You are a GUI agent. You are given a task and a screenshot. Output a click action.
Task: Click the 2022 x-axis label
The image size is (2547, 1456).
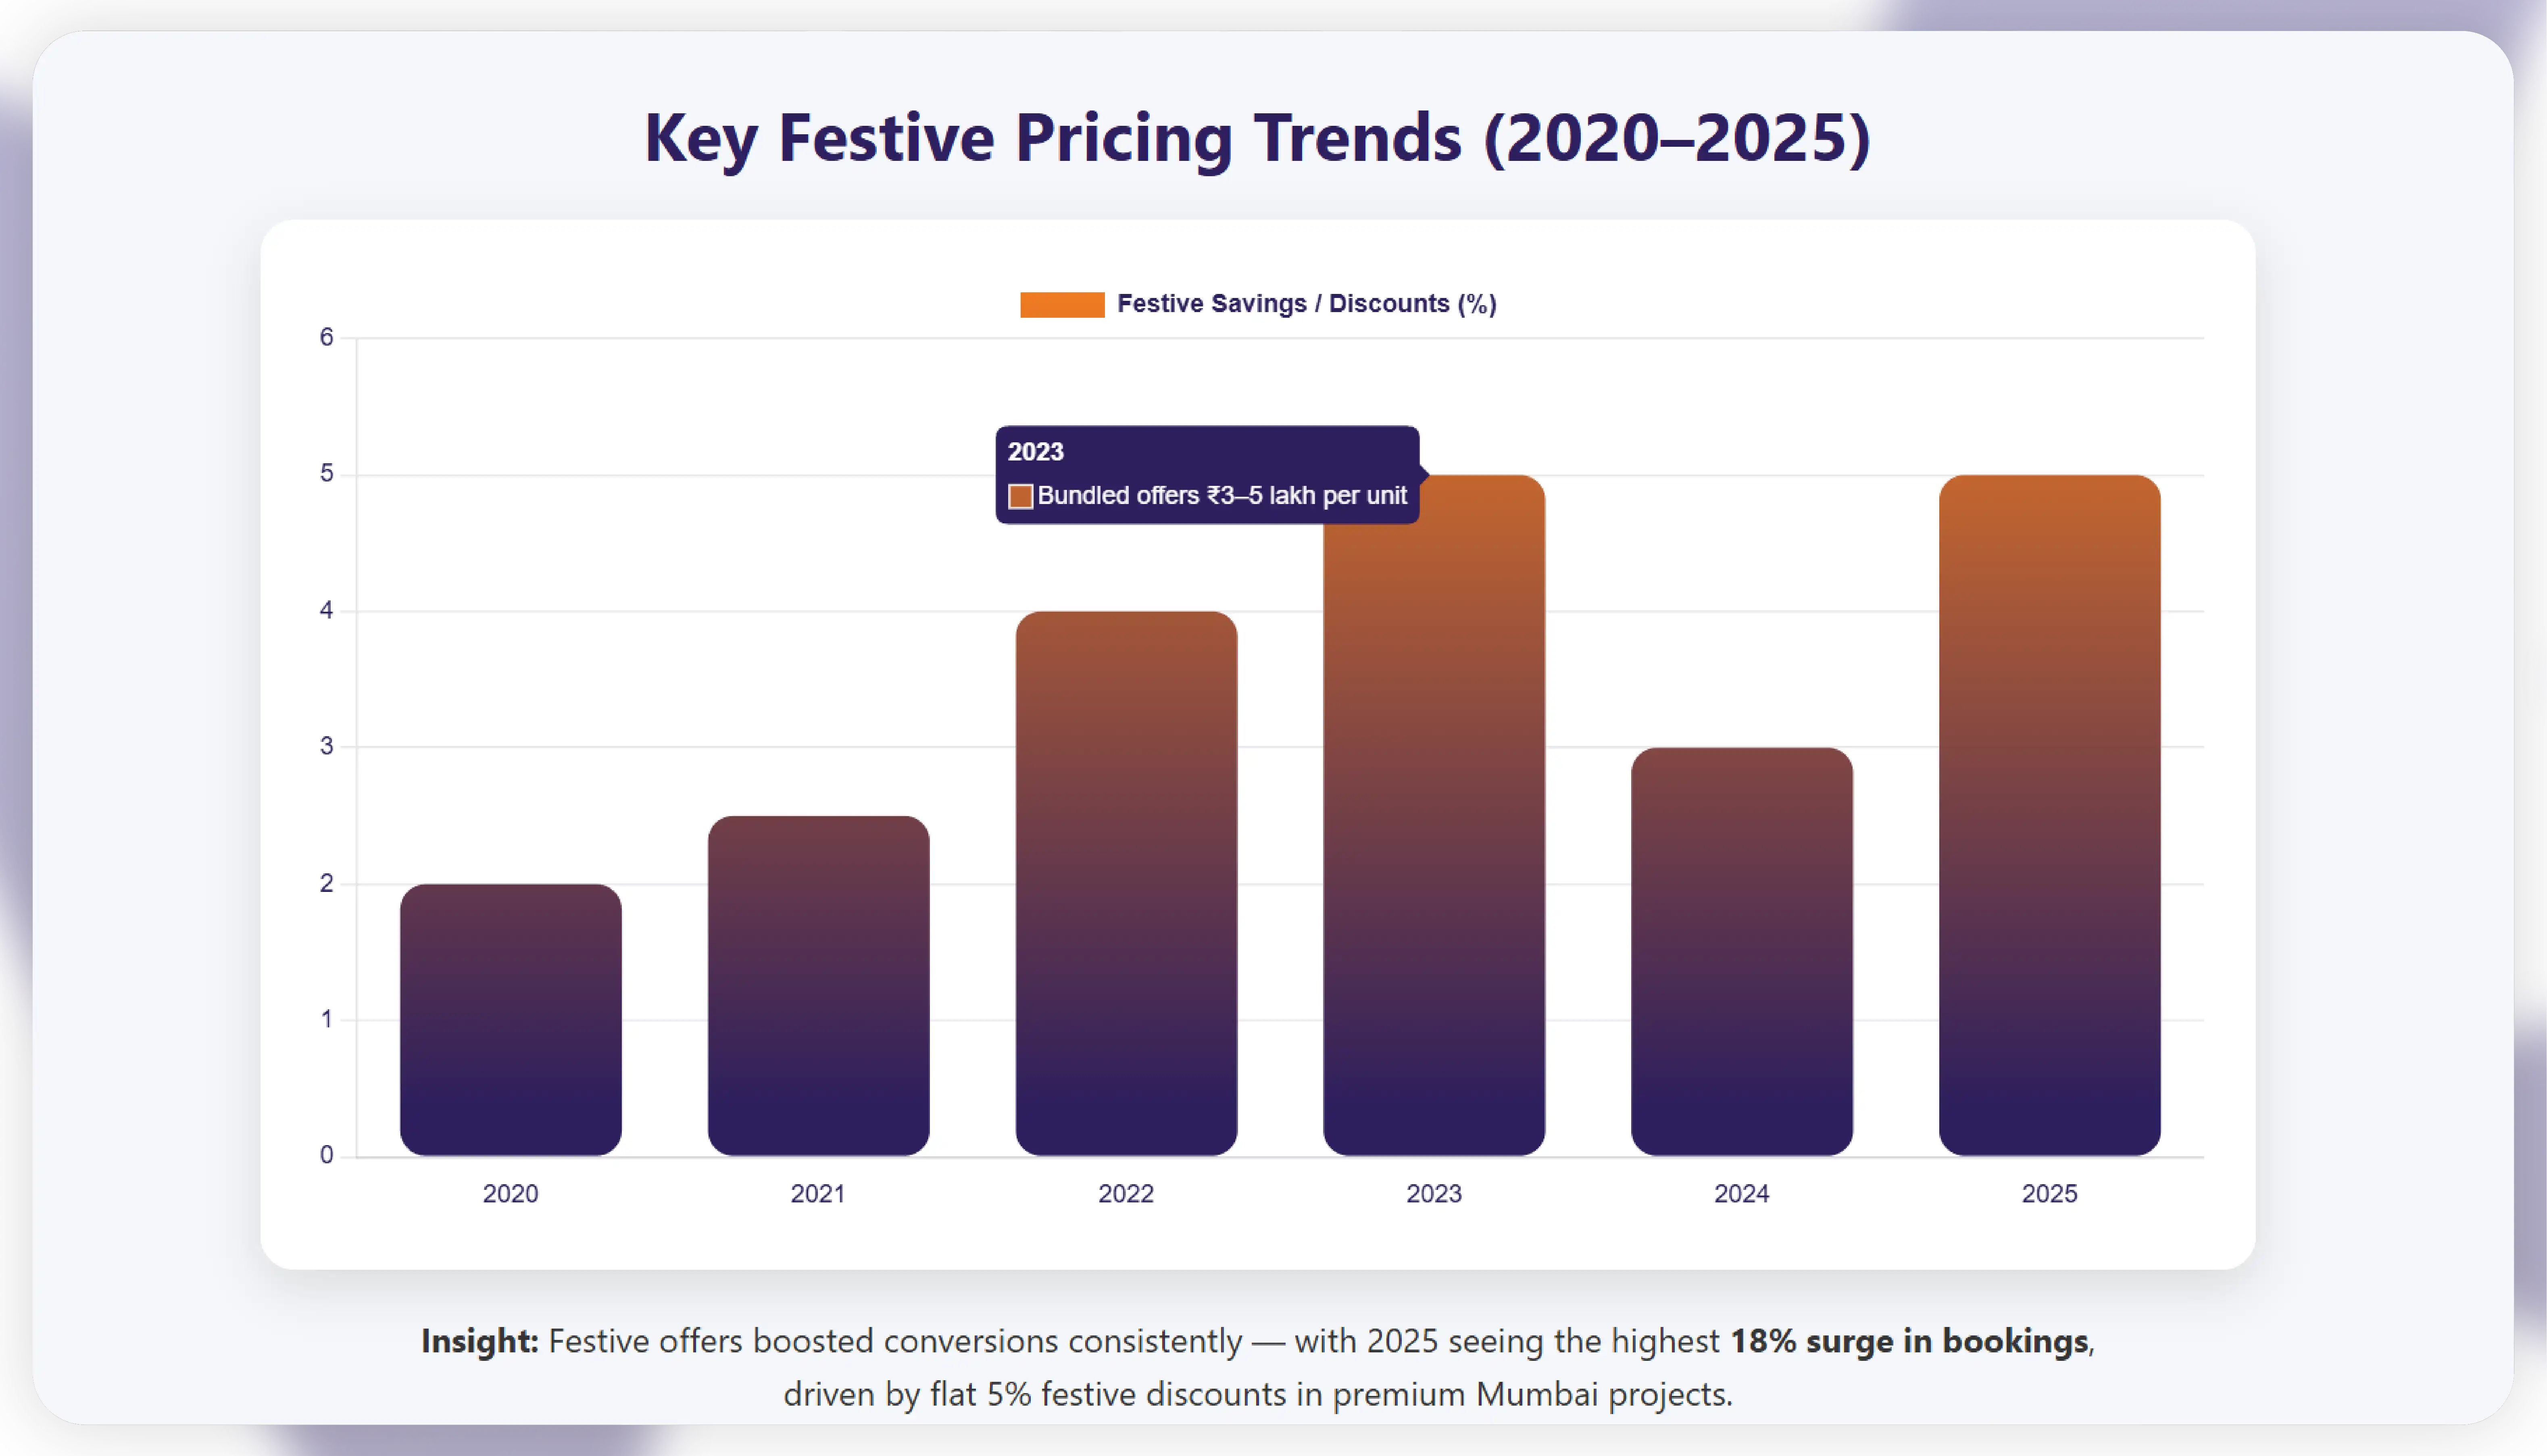click(1126, 1193)
